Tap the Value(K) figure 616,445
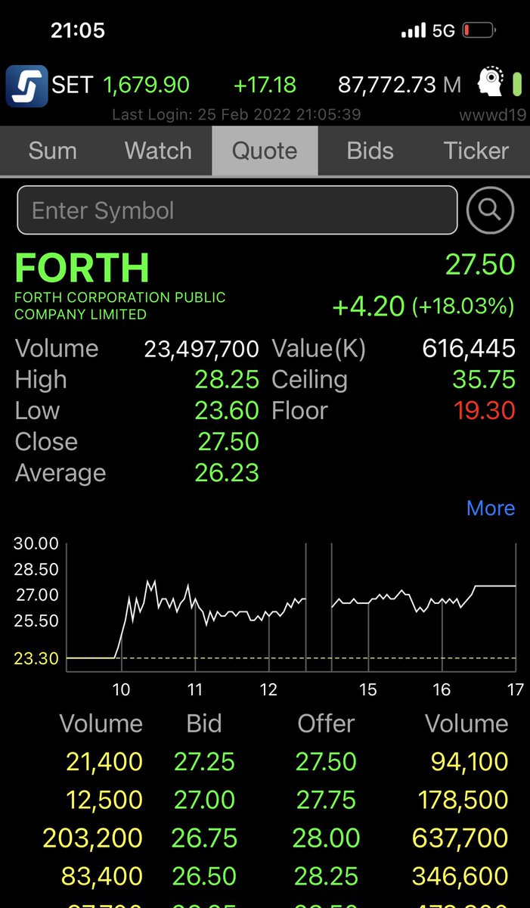The height and width of the screenshot is (908, 530). pyautogui.click(x=469, y=349)
